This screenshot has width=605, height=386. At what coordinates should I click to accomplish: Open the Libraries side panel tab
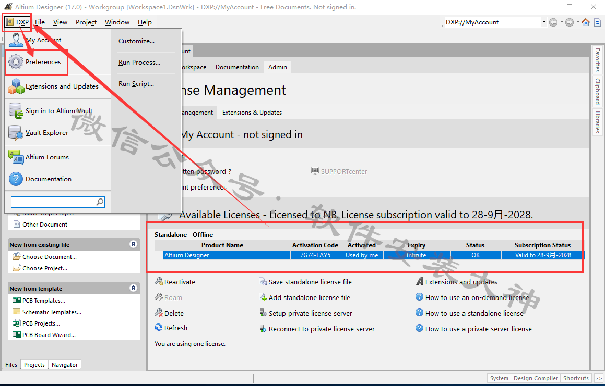(597, 122)
